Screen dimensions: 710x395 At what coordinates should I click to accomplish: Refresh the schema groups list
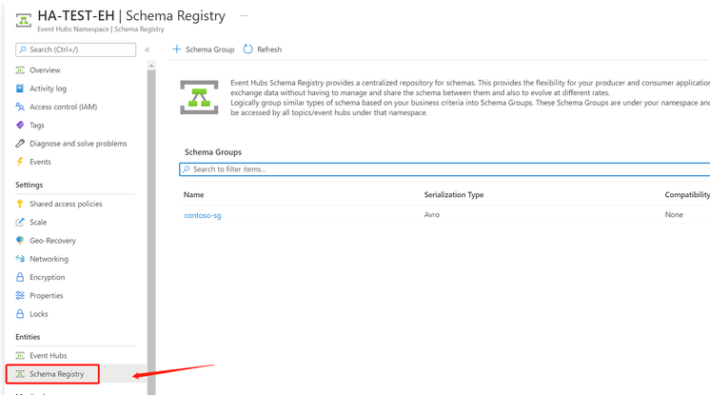click(262, 49)
